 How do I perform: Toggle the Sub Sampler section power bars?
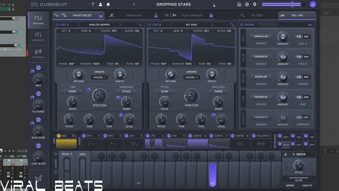211,15
